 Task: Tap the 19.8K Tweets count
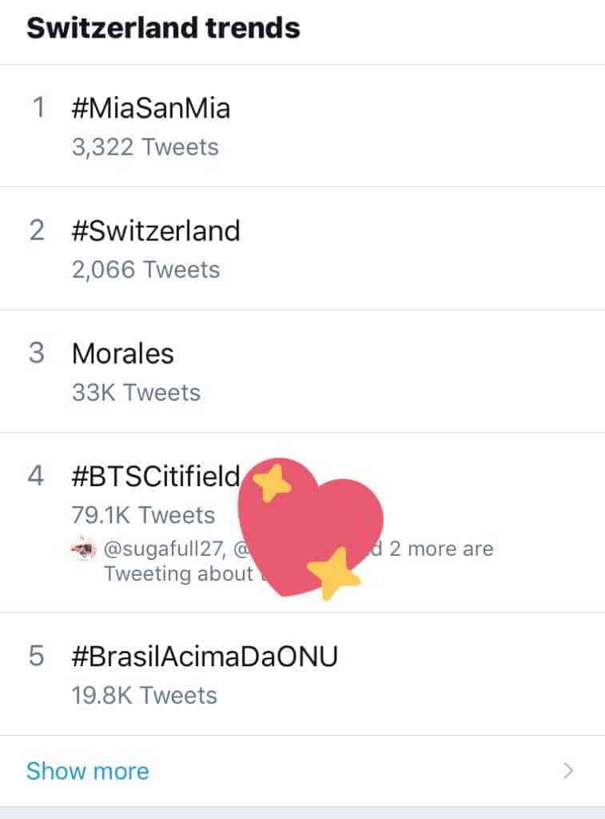point(144,696)
